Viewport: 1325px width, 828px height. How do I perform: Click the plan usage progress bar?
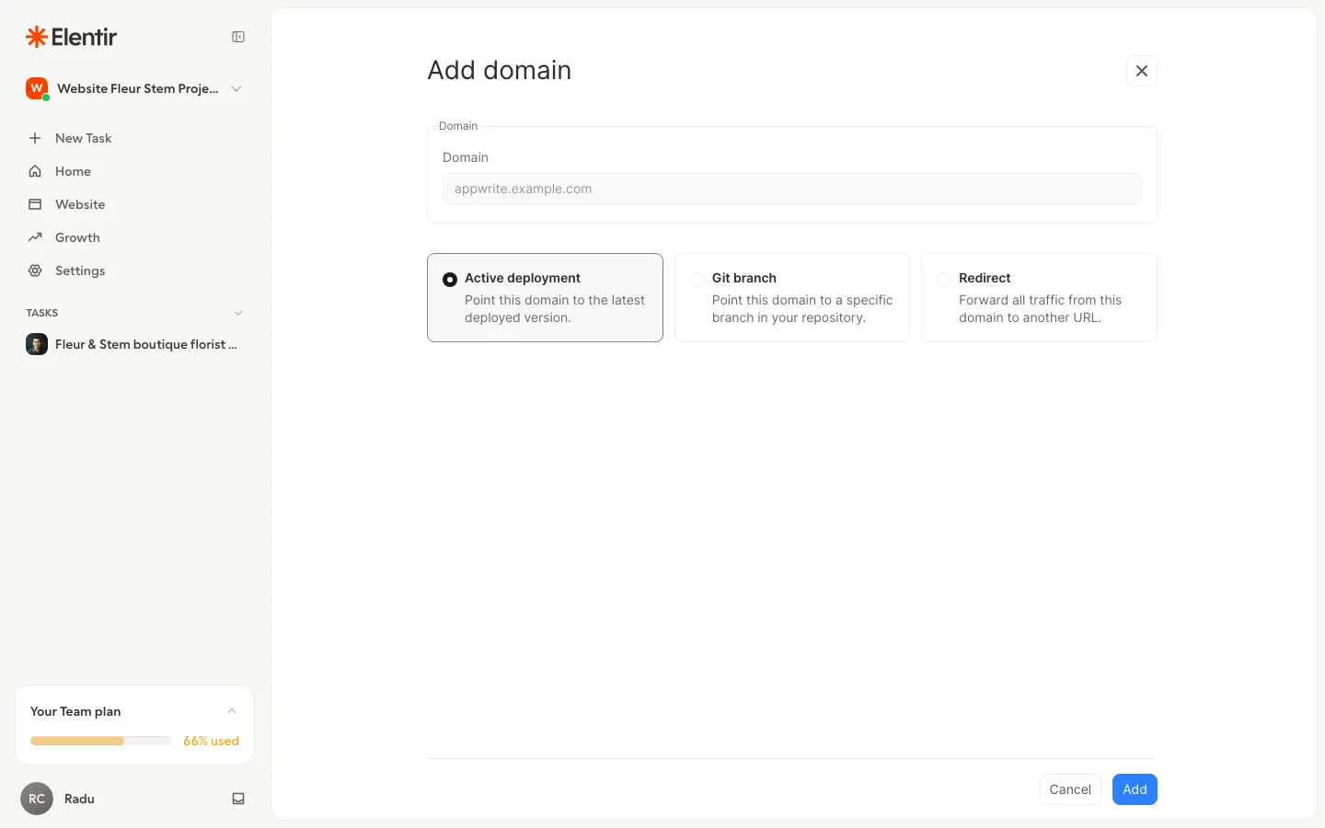pos(101,741)
